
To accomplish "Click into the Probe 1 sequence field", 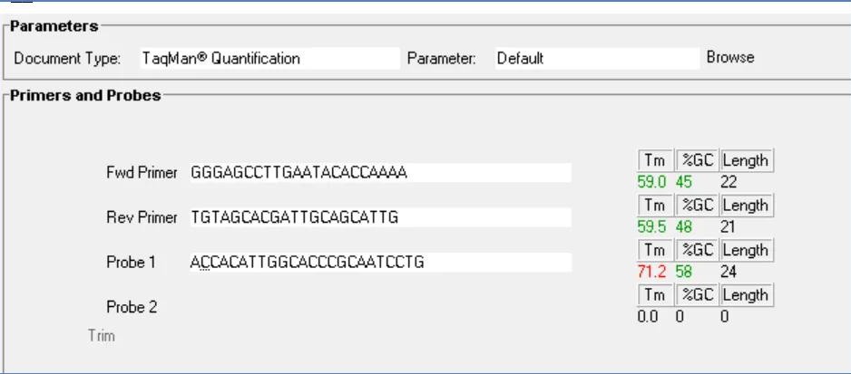I will click(x=379, y=263).
